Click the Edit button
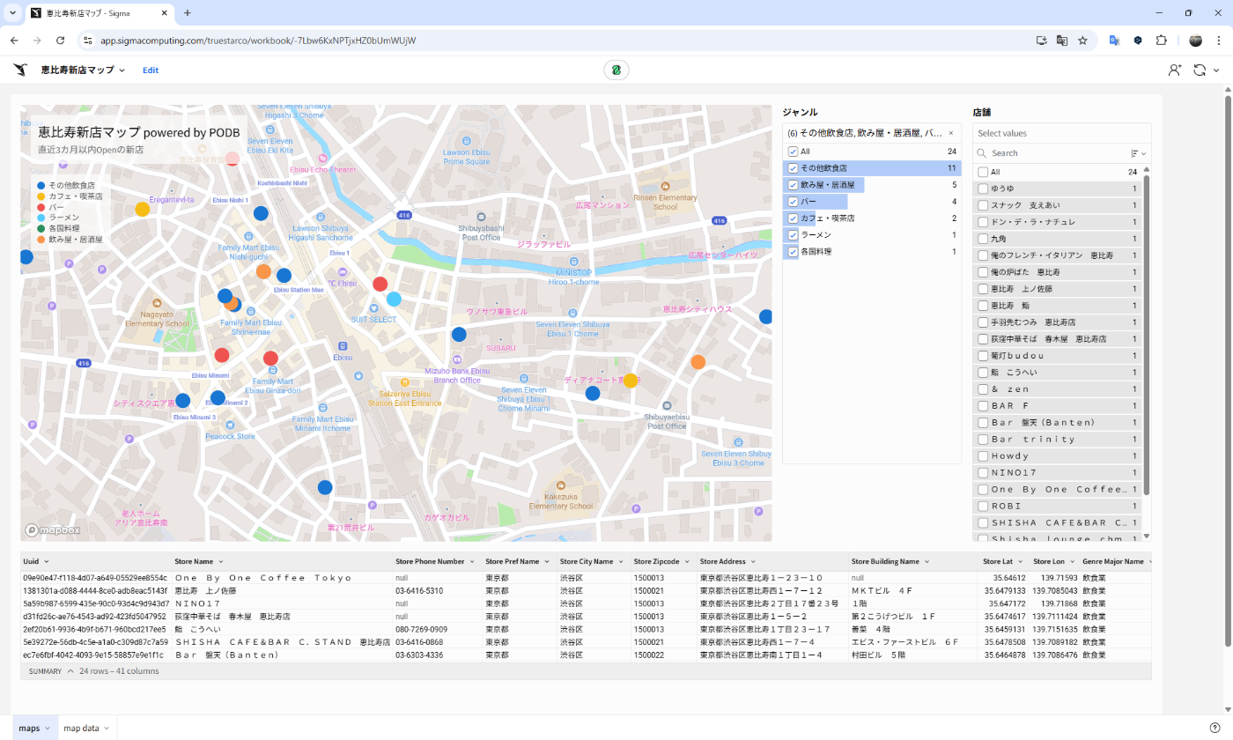Image resolution: width=1233 pixels, height=740 pixels. point(151,70)
